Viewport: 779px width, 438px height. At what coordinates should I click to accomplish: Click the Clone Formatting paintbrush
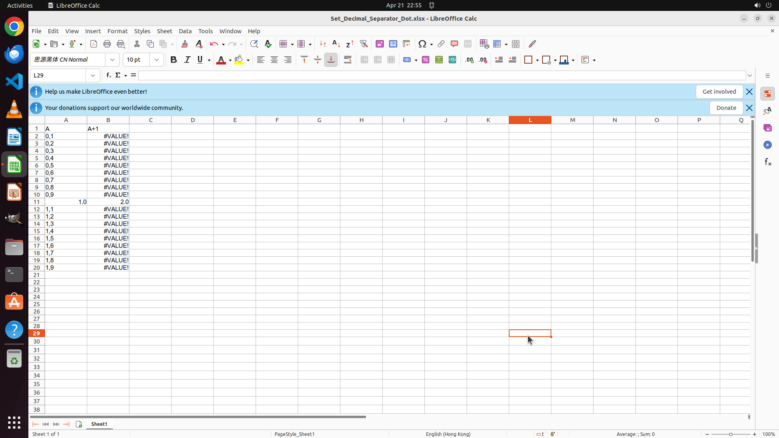click(185, 44)
